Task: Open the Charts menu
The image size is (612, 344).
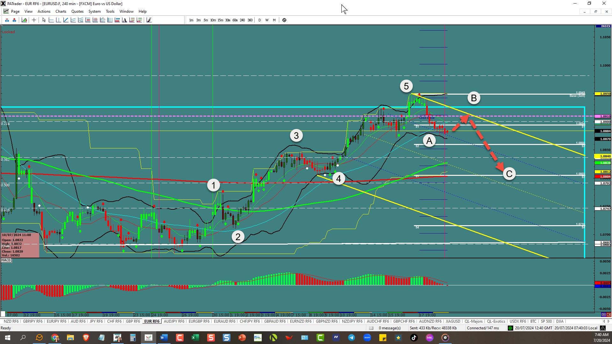Action: (x=61, y=11)
